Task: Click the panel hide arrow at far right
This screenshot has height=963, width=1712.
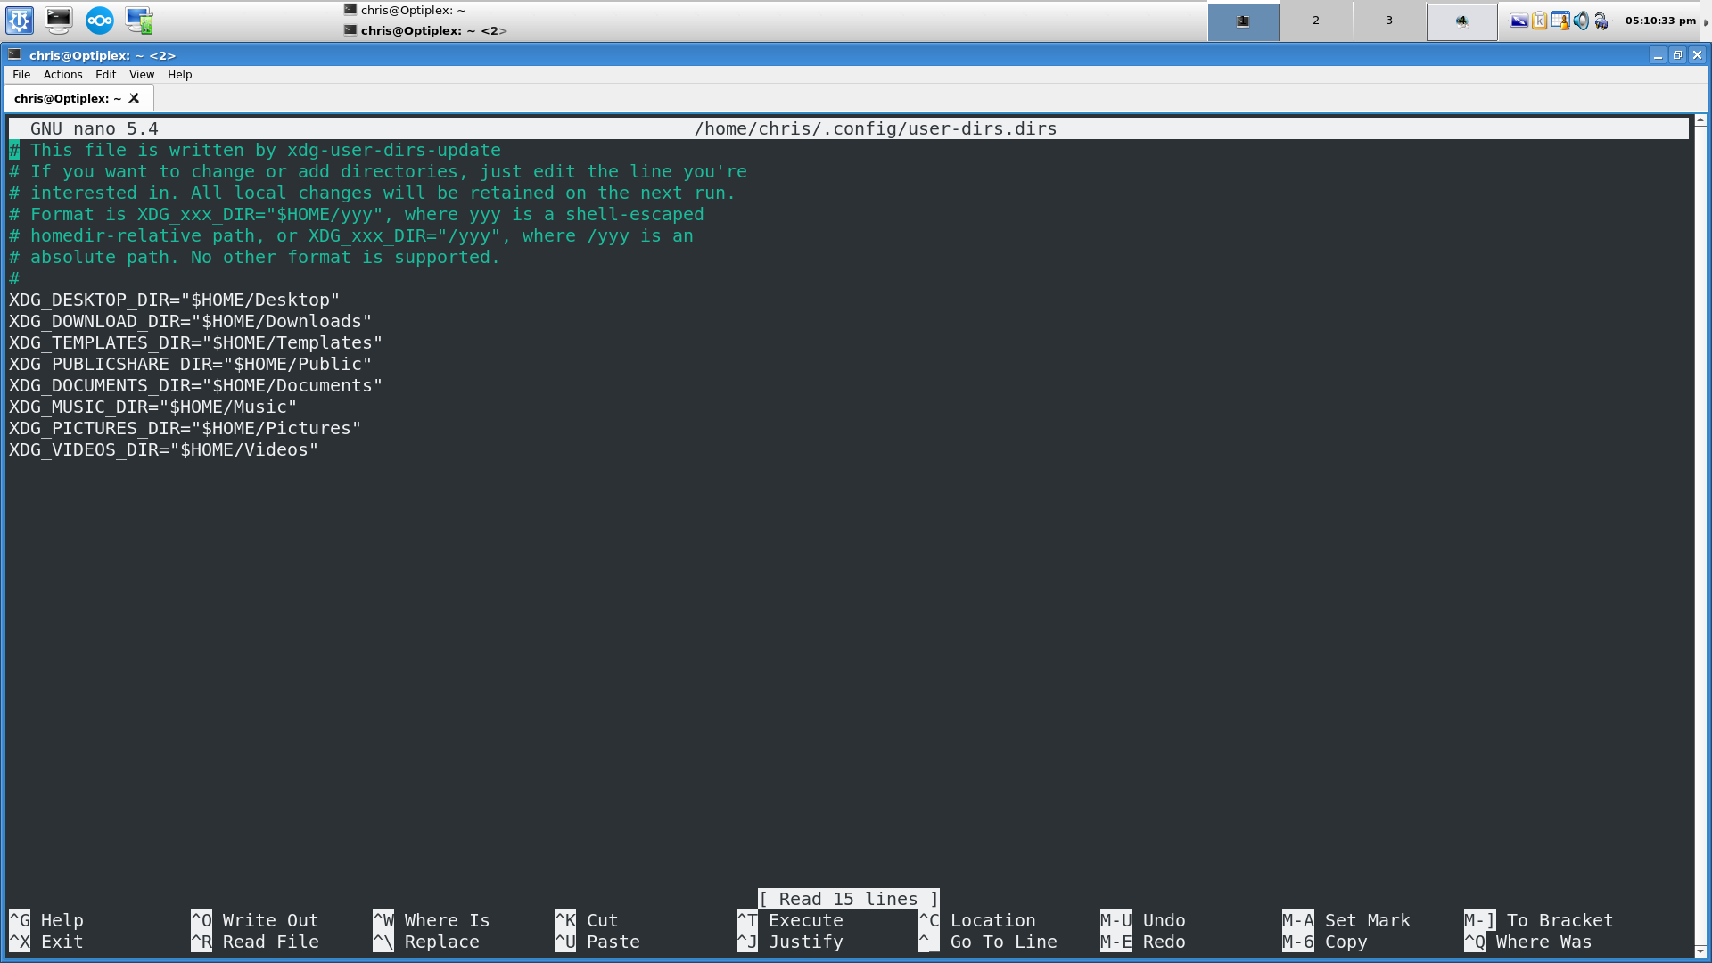Action: click(x=1706, y=21)
